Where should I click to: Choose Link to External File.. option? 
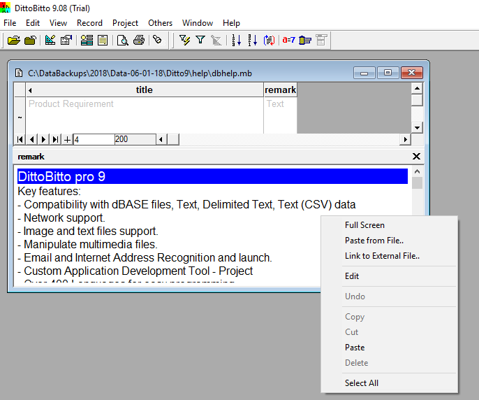(x=389, y=255)
